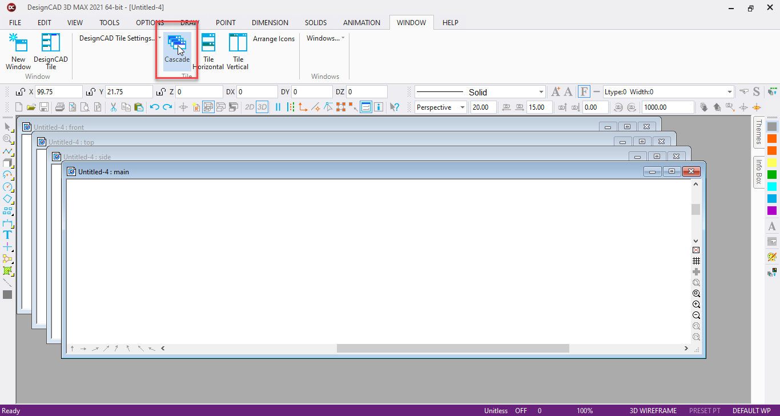
Task: Open the Unitless units selector in status bar
Action: pos(496,411)
